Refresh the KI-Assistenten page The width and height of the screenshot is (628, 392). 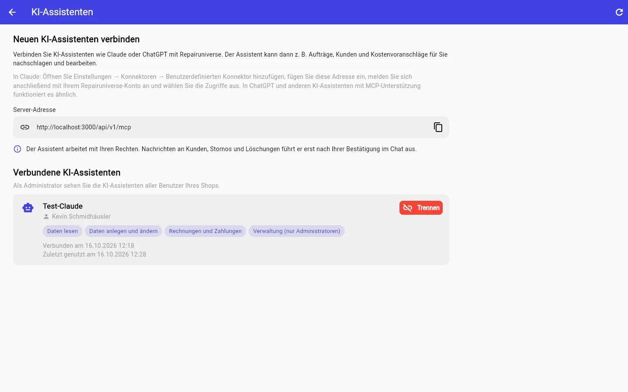point(619,12)
